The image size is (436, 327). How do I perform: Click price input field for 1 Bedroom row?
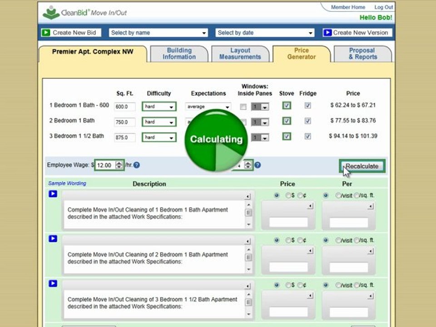[x=289, y=223]
